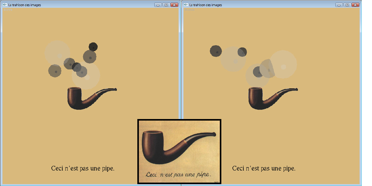The image size is (372, 186).
Task: Click the pipe drawing in the left window
Action: 92,98
